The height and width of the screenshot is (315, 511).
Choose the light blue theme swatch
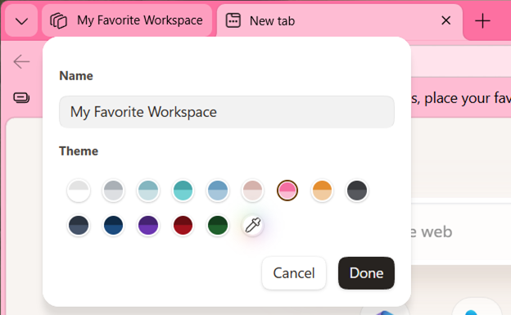(x=218, y=191)
